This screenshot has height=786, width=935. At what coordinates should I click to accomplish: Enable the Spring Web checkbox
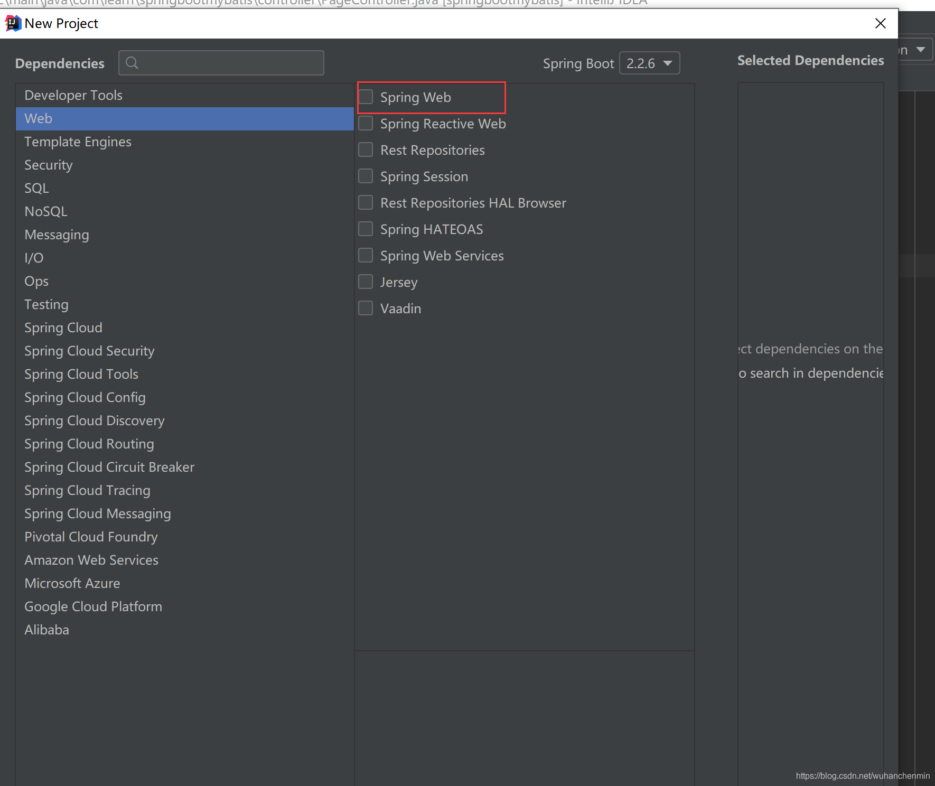pos(366,97)
